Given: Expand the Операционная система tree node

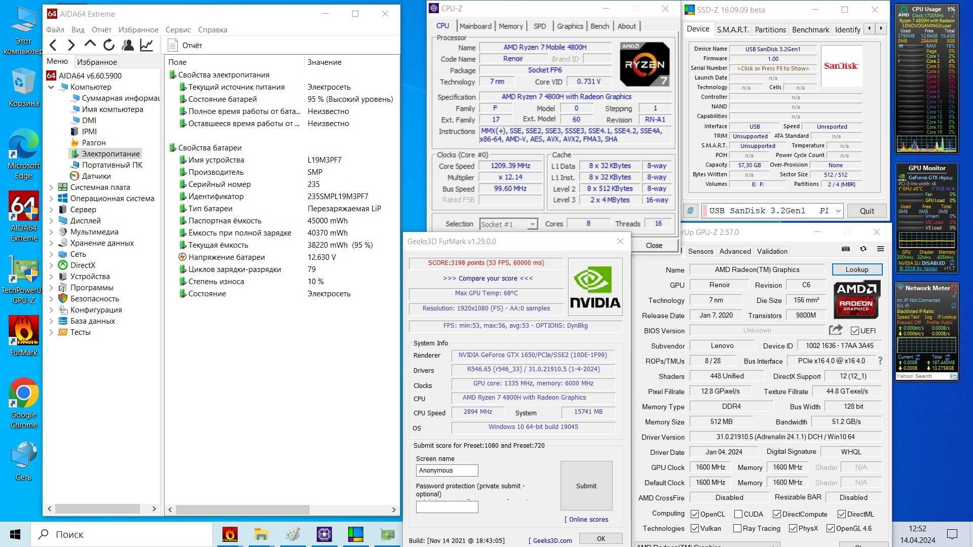Looking at the screenshot, I should pos(51,199).
